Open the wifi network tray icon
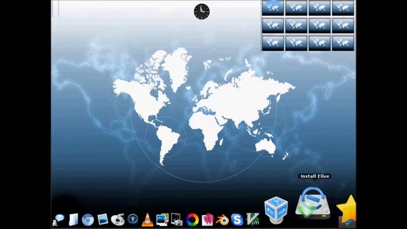 coord(347,223)
